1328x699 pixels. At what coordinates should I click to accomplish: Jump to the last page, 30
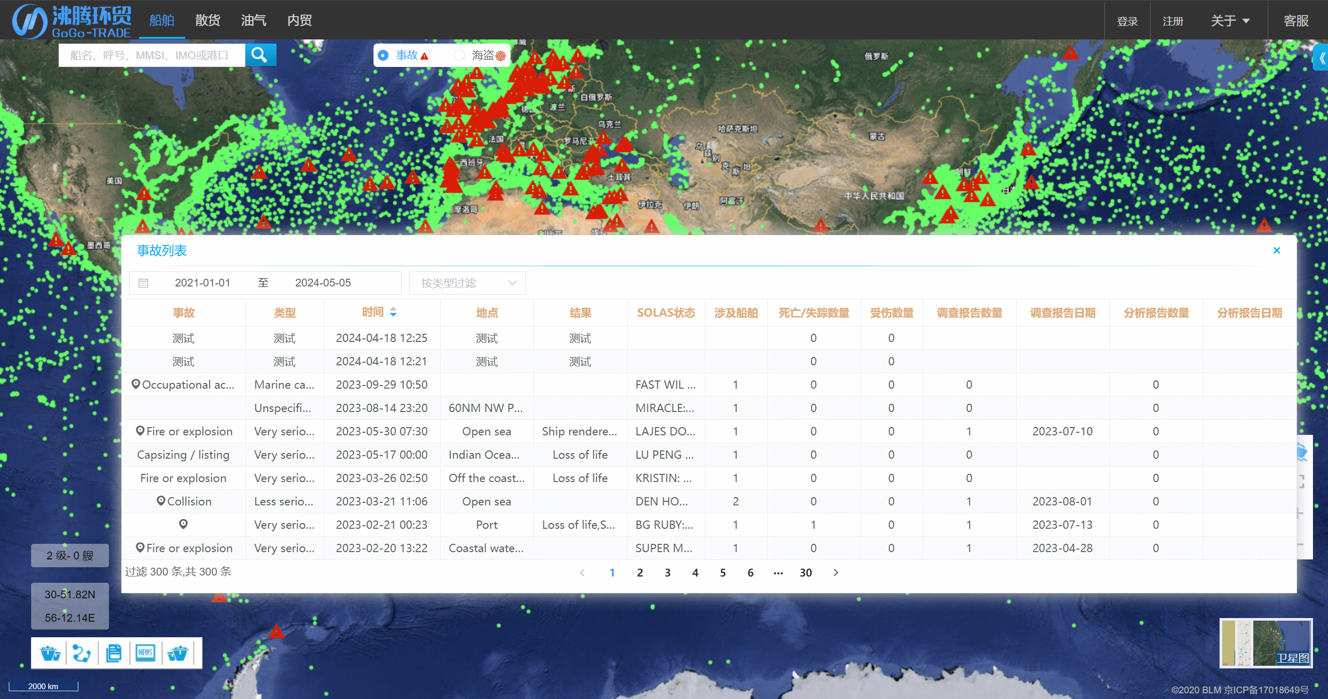pos(806,572)
